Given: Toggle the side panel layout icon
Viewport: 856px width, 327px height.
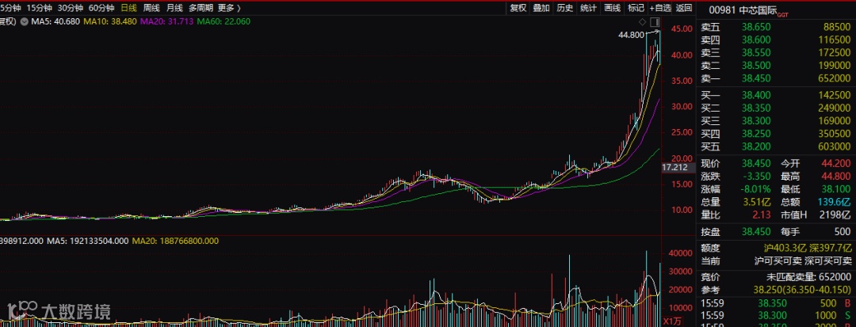Looking at the screenshot, I should [655, 22].
